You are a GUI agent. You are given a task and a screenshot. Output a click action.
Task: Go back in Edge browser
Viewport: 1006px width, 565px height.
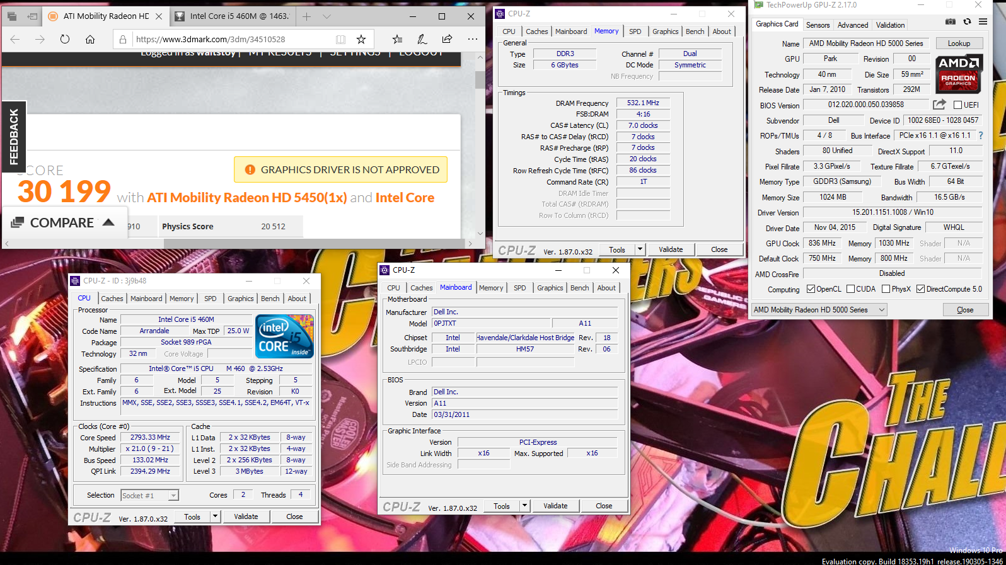15,39
